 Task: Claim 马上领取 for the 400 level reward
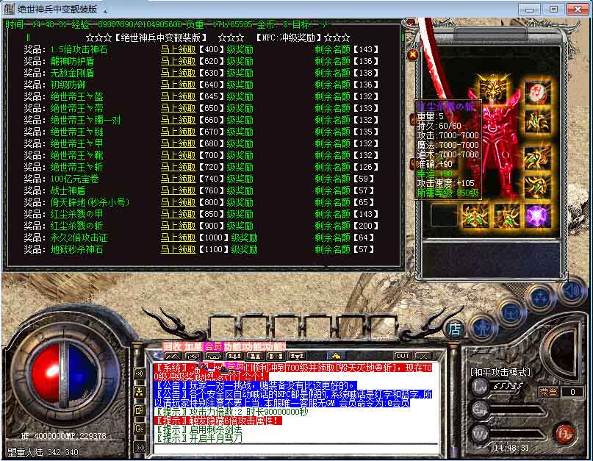178,49
